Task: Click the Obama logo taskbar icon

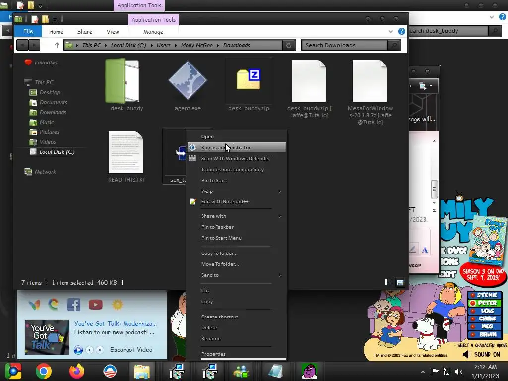Action: click(110, 371)
